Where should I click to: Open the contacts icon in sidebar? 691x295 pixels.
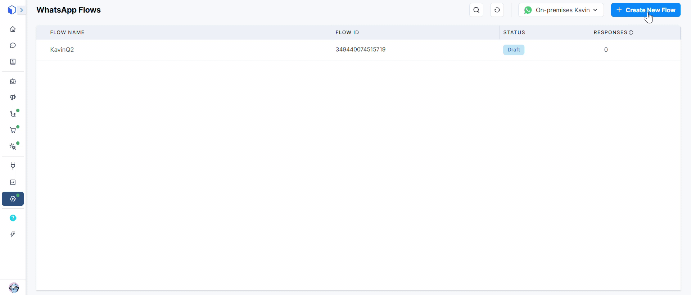13,62
